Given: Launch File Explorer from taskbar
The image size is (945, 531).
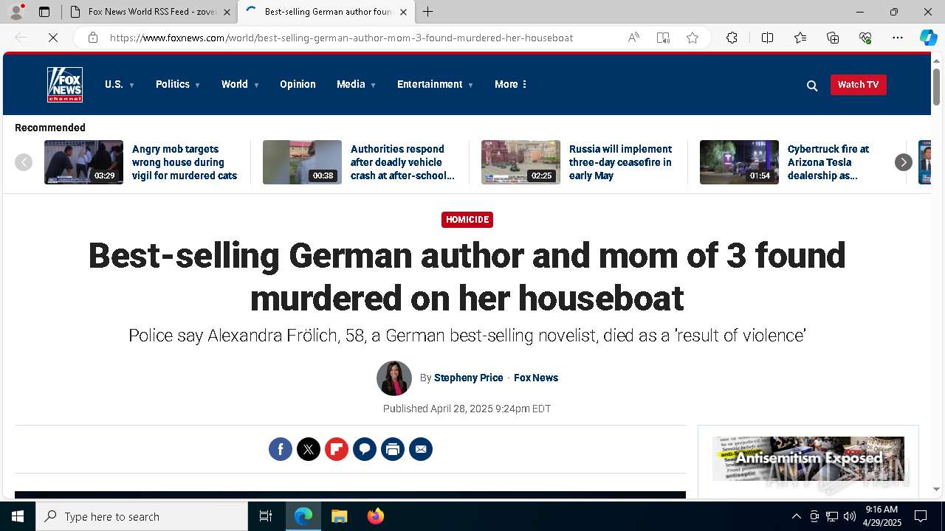Looking at the screenshot, I should pos(339,516).
